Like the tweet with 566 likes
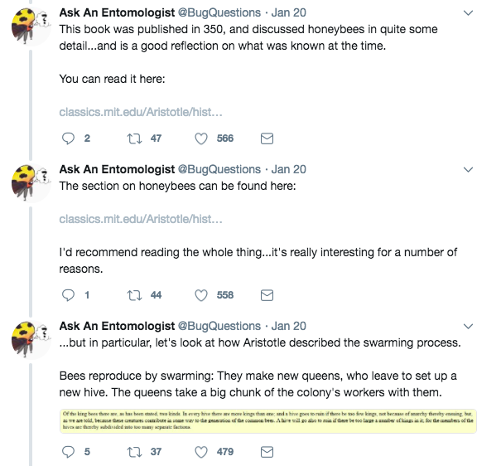501x466 pixels. tap(203, 138)
